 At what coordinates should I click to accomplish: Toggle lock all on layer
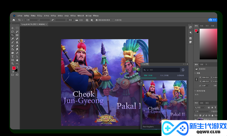[212, 115]
